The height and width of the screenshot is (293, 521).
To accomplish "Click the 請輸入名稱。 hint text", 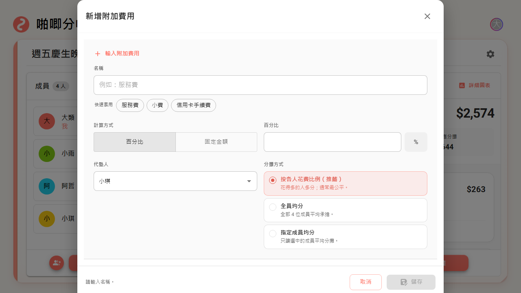I will [x=100, y=282].
